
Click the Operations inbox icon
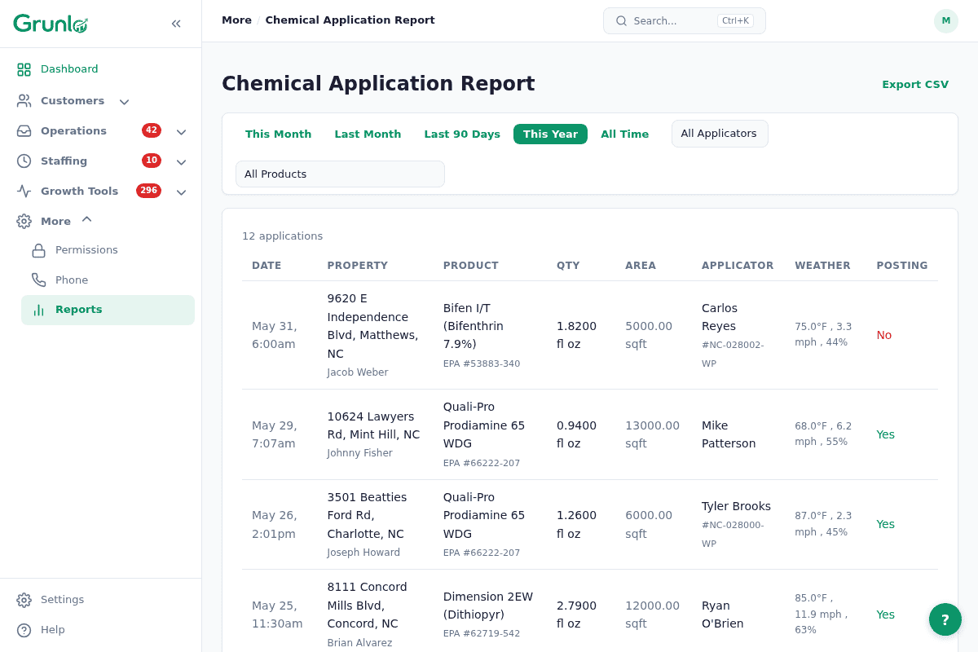[x=24, y=131]
